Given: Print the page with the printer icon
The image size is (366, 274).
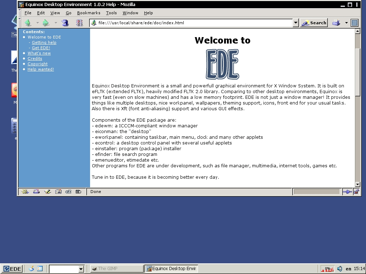Looking at the screenshot, I should [x=336, y=23].
